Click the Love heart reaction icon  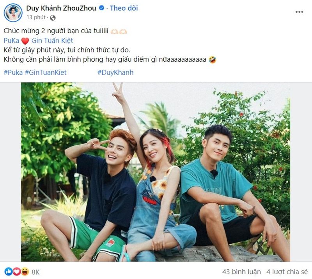tap(17, 272)
